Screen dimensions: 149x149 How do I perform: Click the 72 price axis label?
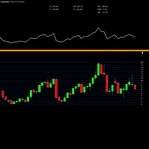tap(142, 94)
